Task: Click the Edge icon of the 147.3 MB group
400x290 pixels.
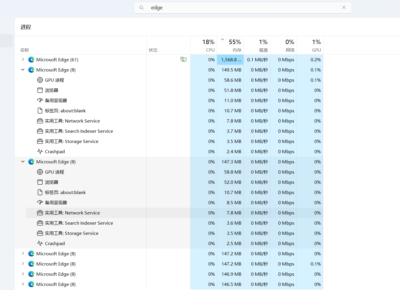Action: 31,162
